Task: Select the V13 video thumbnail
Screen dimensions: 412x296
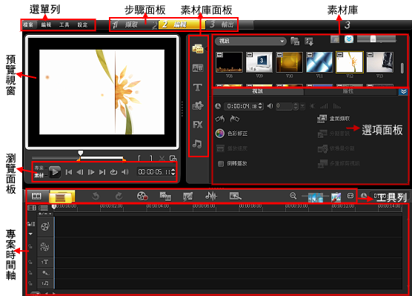Action: click(380, 62)
